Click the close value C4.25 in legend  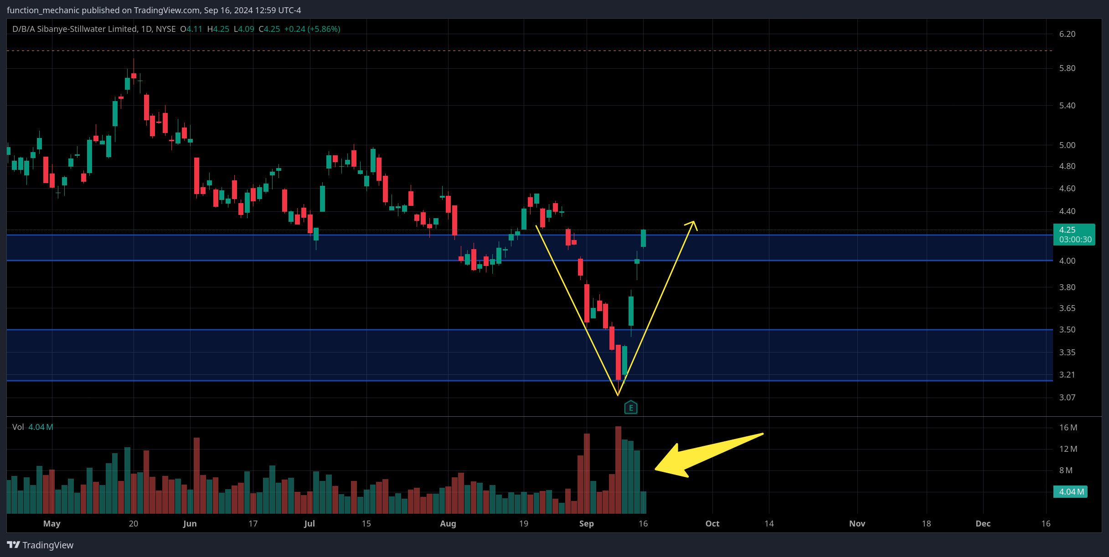pos(269,29)
